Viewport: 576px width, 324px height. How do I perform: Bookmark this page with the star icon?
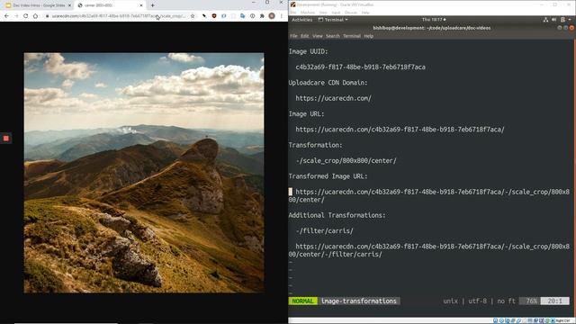click(x=193, y=16)
